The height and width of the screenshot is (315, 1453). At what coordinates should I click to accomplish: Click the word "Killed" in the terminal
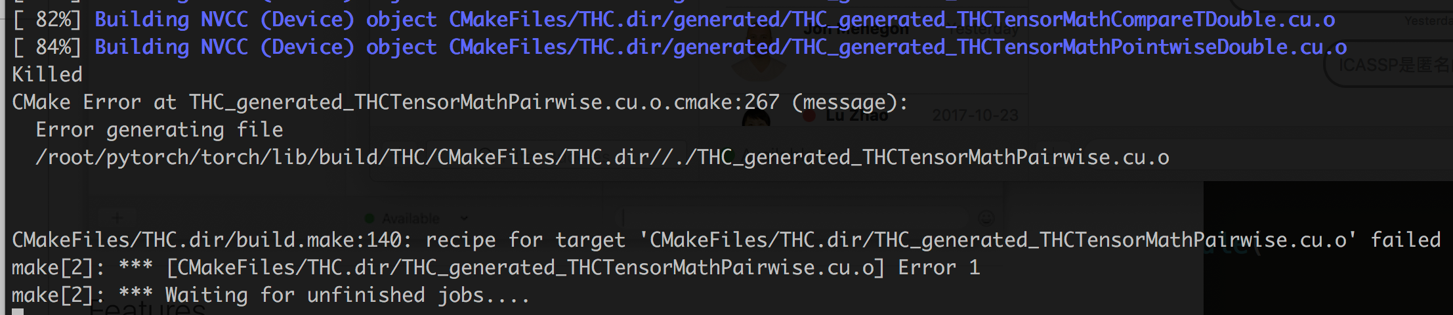click(47, 75)
